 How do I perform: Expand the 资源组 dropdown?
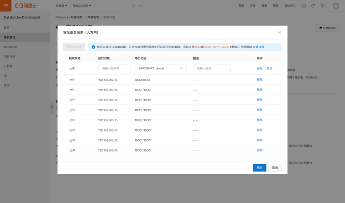[x=61, y=6]
